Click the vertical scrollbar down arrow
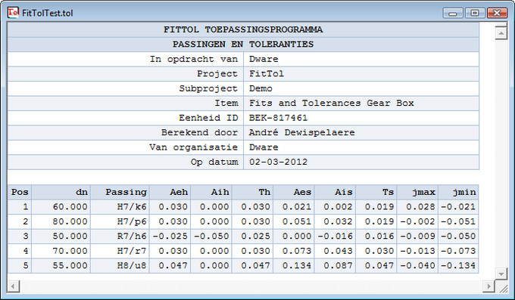The height and width of the screenshot is (300, 515). coord(501,273)
